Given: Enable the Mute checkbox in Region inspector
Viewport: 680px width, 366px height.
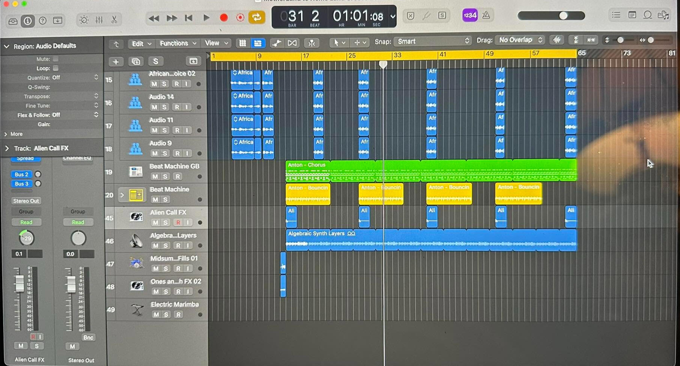Looking at the screenshot, I should pos(56,59).
